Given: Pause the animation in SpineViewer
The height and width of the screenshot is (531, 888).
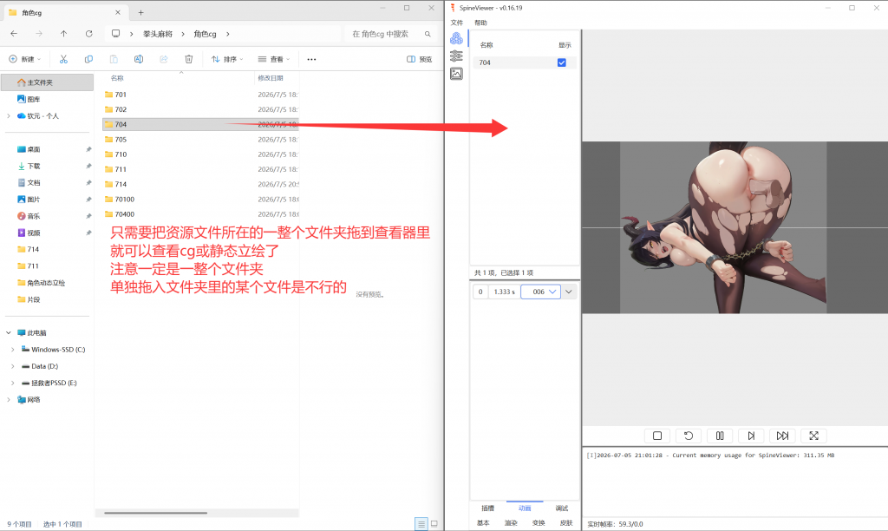Looking at the screenshot, I should coord(720,436).
